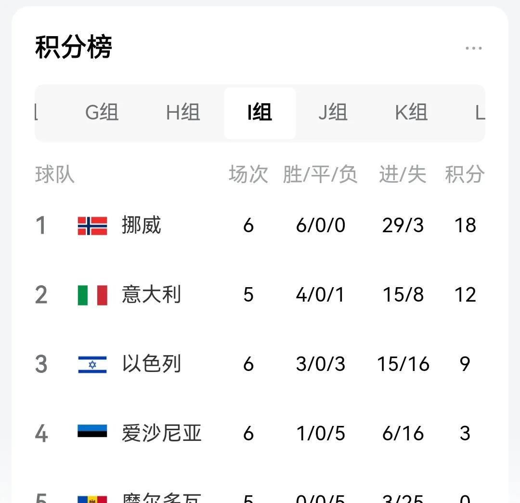The height and width of the screenshot is (503, 520).
Task: Tap the Israel flag icon
Action: (x=92, y=364)
